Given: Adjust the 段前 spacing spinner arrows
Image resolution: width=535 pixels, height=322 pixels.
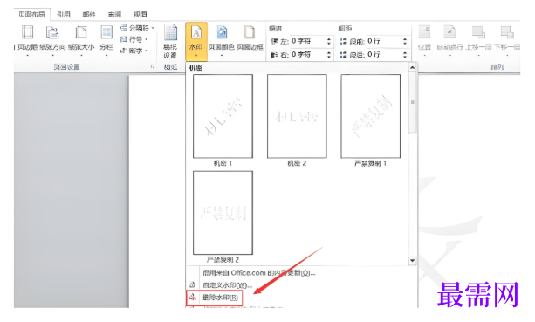Looking at the screenshot, I should tap(405, 41).
